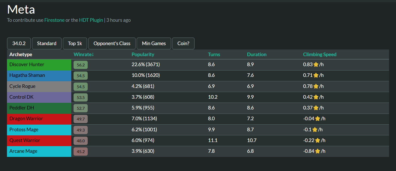Select the green Discover Hunter archetype cell
This screenshot has width=396, height=171.
click(39, 65)
